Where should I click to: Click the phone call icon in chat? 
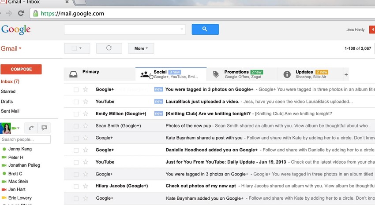coord(31,128)
